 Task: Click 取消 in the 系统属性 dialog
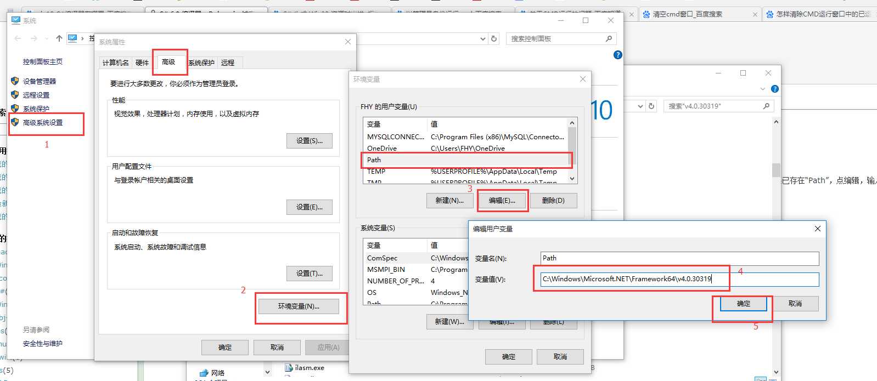point(277,348)
